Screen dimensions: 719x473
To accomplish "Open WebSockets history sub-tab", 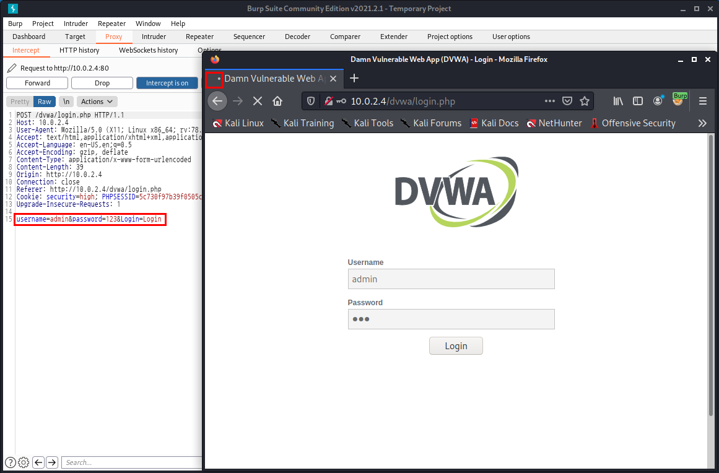I will point(149,50).
